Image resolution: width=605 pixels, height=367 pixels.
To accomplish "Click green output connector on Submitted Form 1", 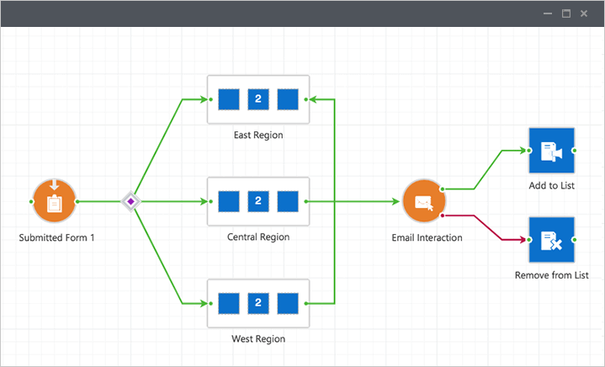I will (x=77, y=202).
